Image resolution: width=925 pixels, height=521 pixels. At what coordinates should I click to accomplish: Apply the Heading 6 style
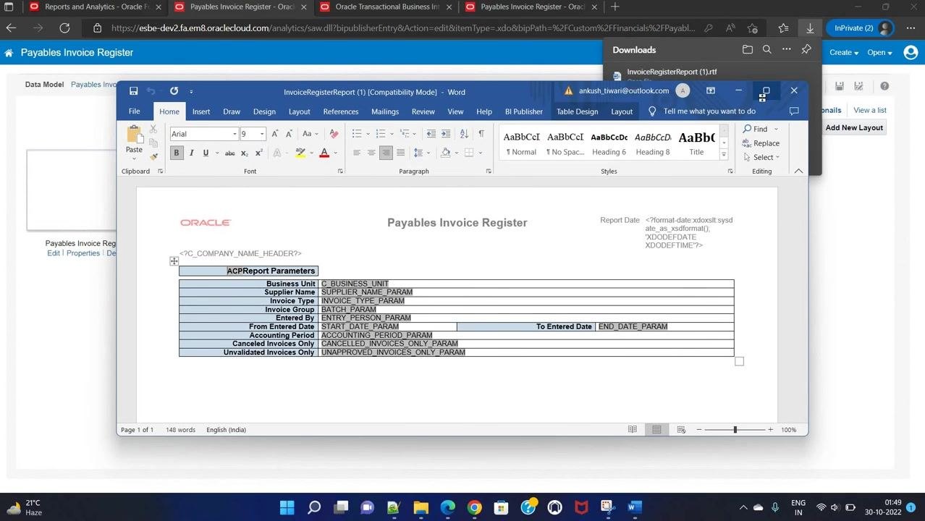point(609,143)
